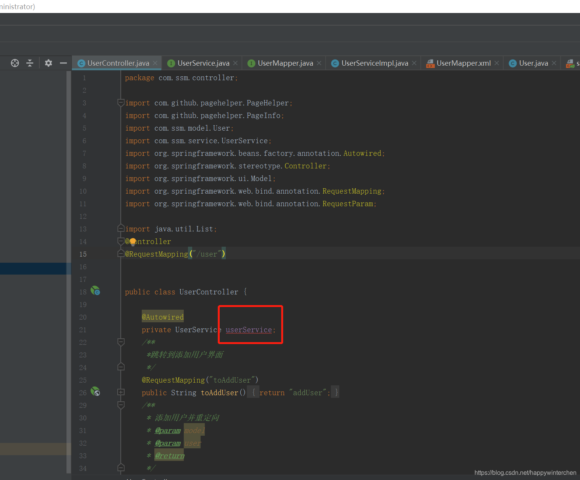The image size is (580, 480).
Task: Click the class icon on UserServiceImpl.java tab
Action: tap(335, 63)
